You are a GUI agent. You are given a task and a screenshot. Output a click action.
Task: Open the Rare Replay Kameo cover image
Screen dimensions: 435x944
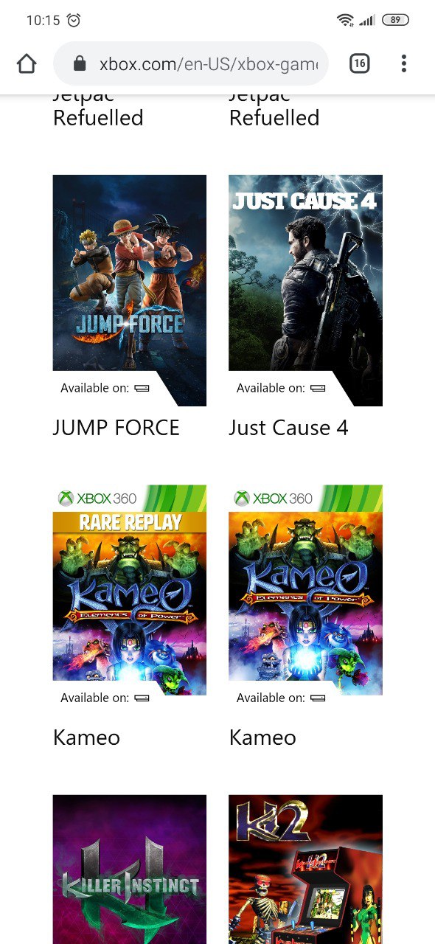(130, 590)
